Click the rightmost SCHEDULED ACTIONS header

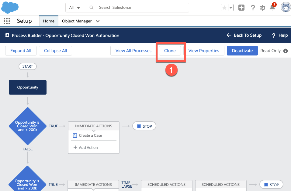pyautogui.click(x=221, y=185)
